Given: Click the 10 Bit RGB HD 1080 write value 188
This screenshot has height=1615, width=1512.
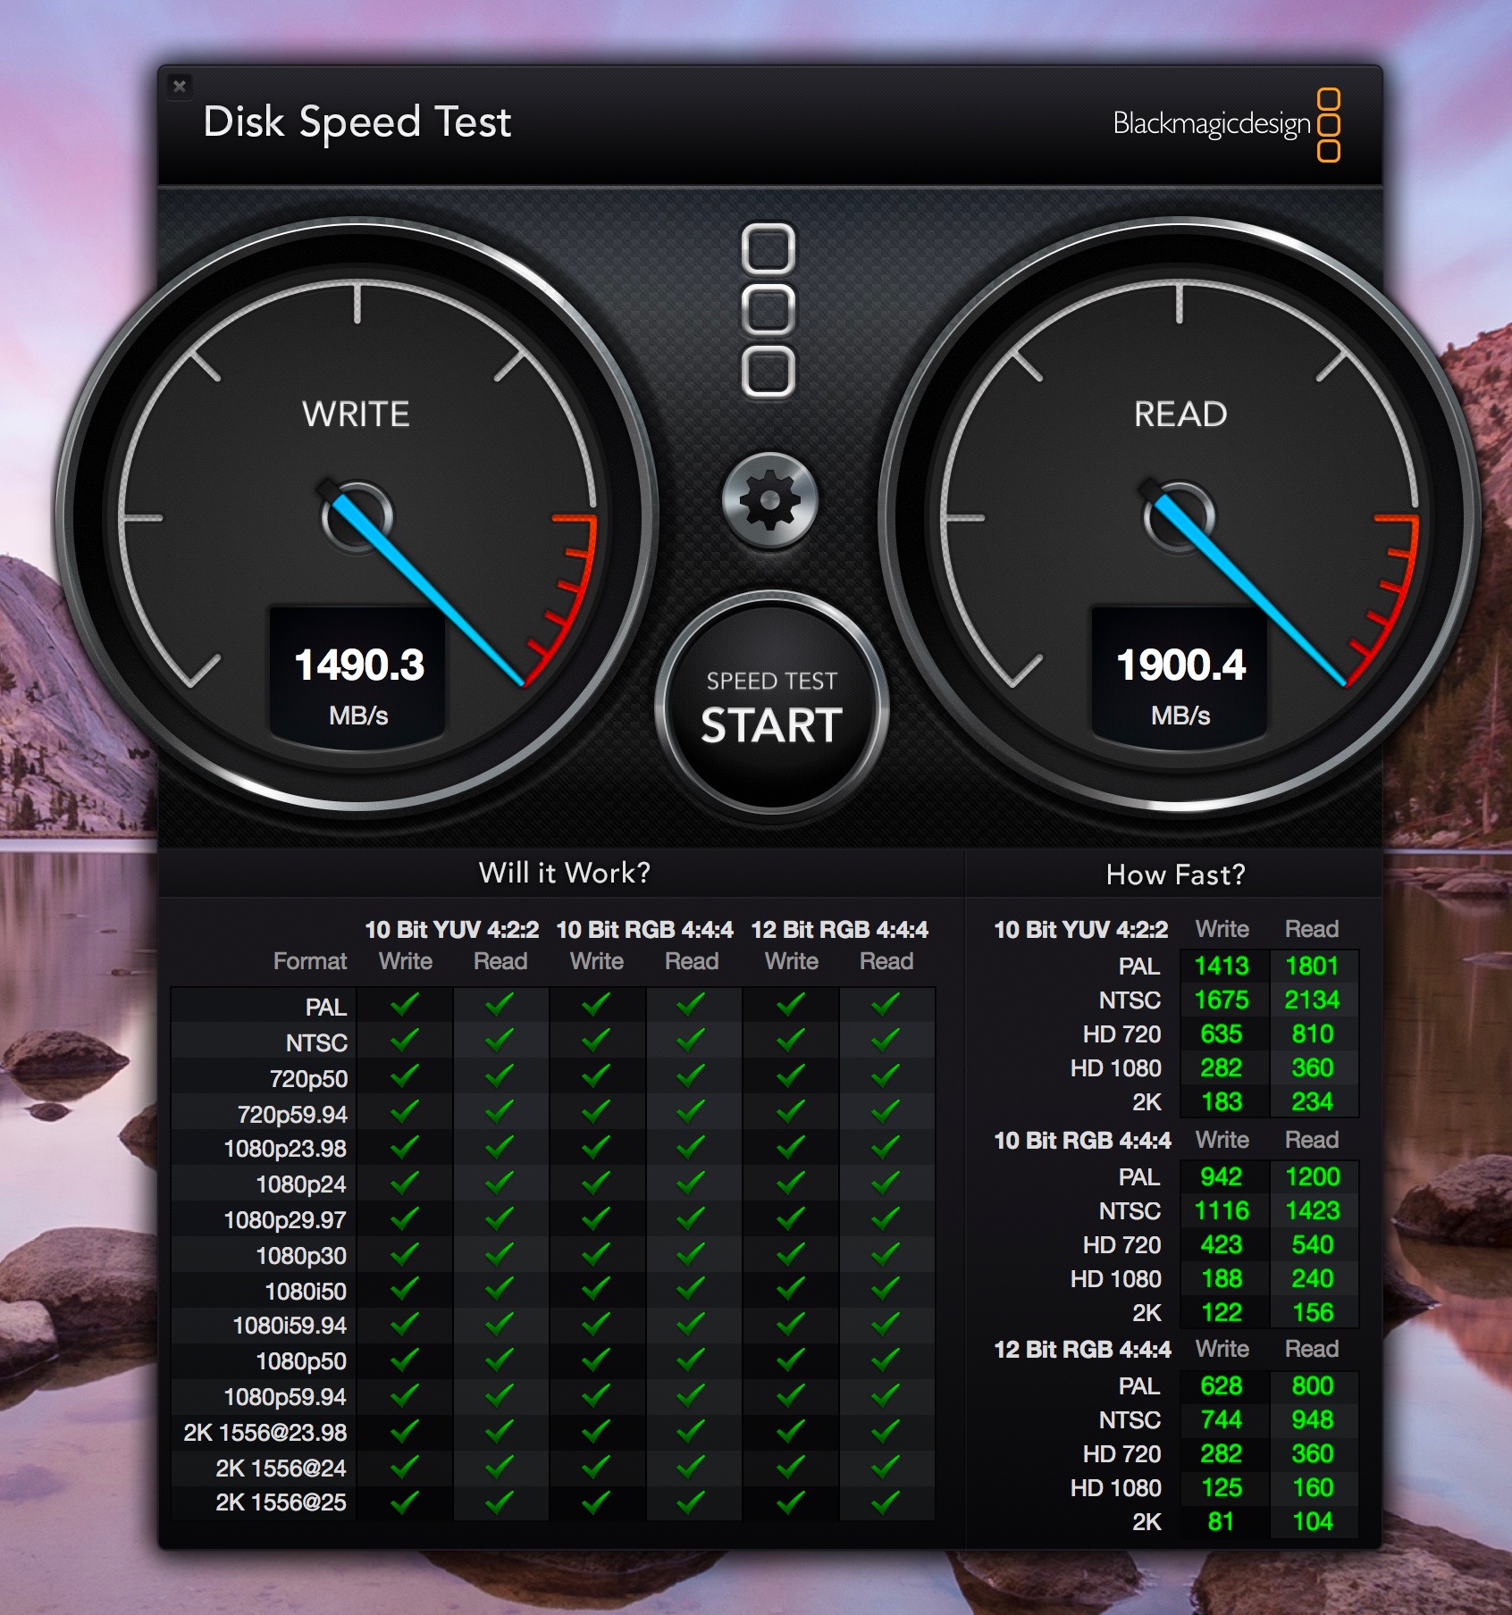Looking at the screenshot, I should 1222,1278.
